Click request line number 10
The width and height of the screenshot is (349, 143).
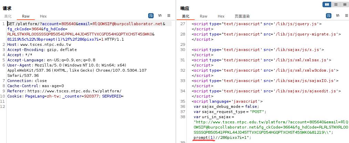click(x=2, y=96)
